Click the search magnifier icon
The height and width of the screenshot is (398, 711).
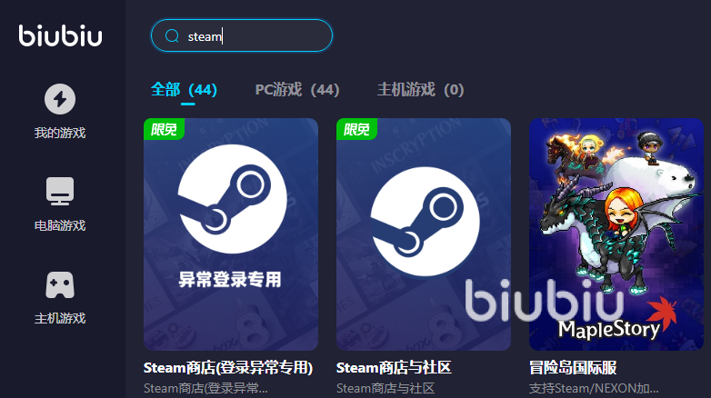(172, 35)
